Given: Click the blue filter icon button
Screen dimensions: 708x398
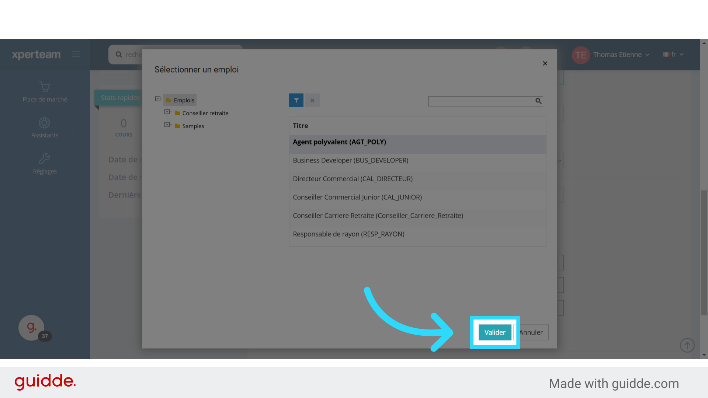Looking at the screenshot, I should click(x=296, y=100).
